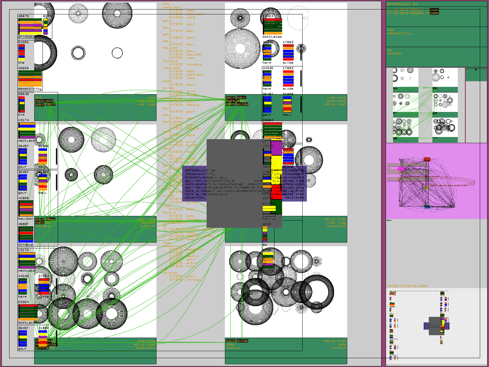Click the highlighted intrah text on first date line
The image size is (489, 367).
434,10
